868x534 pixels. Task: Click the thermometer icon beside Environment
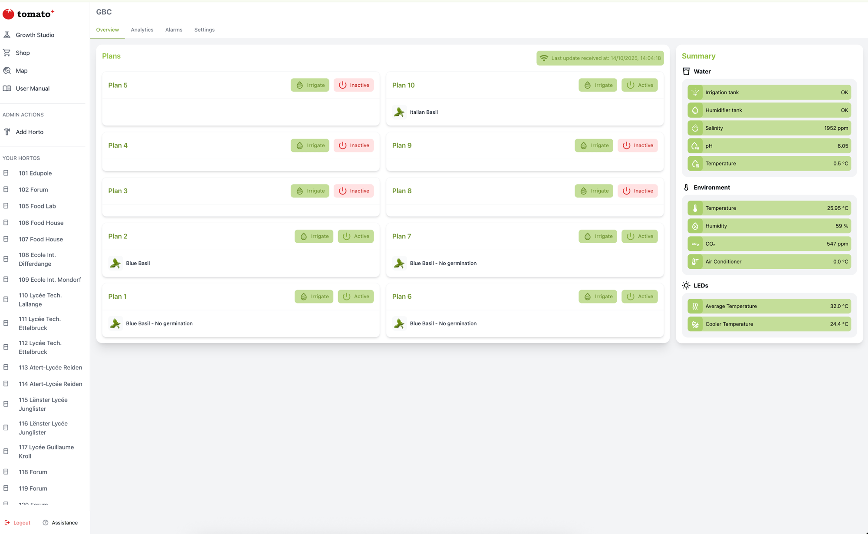click(685, 187)
